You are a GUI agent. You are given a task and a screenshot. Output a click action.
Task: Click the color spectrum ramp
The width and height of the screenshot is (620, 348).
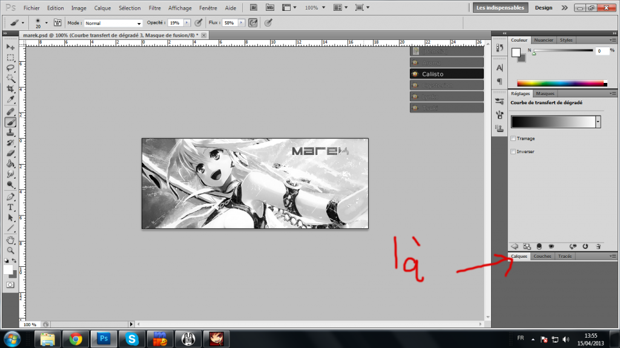[x=562, y=83]
